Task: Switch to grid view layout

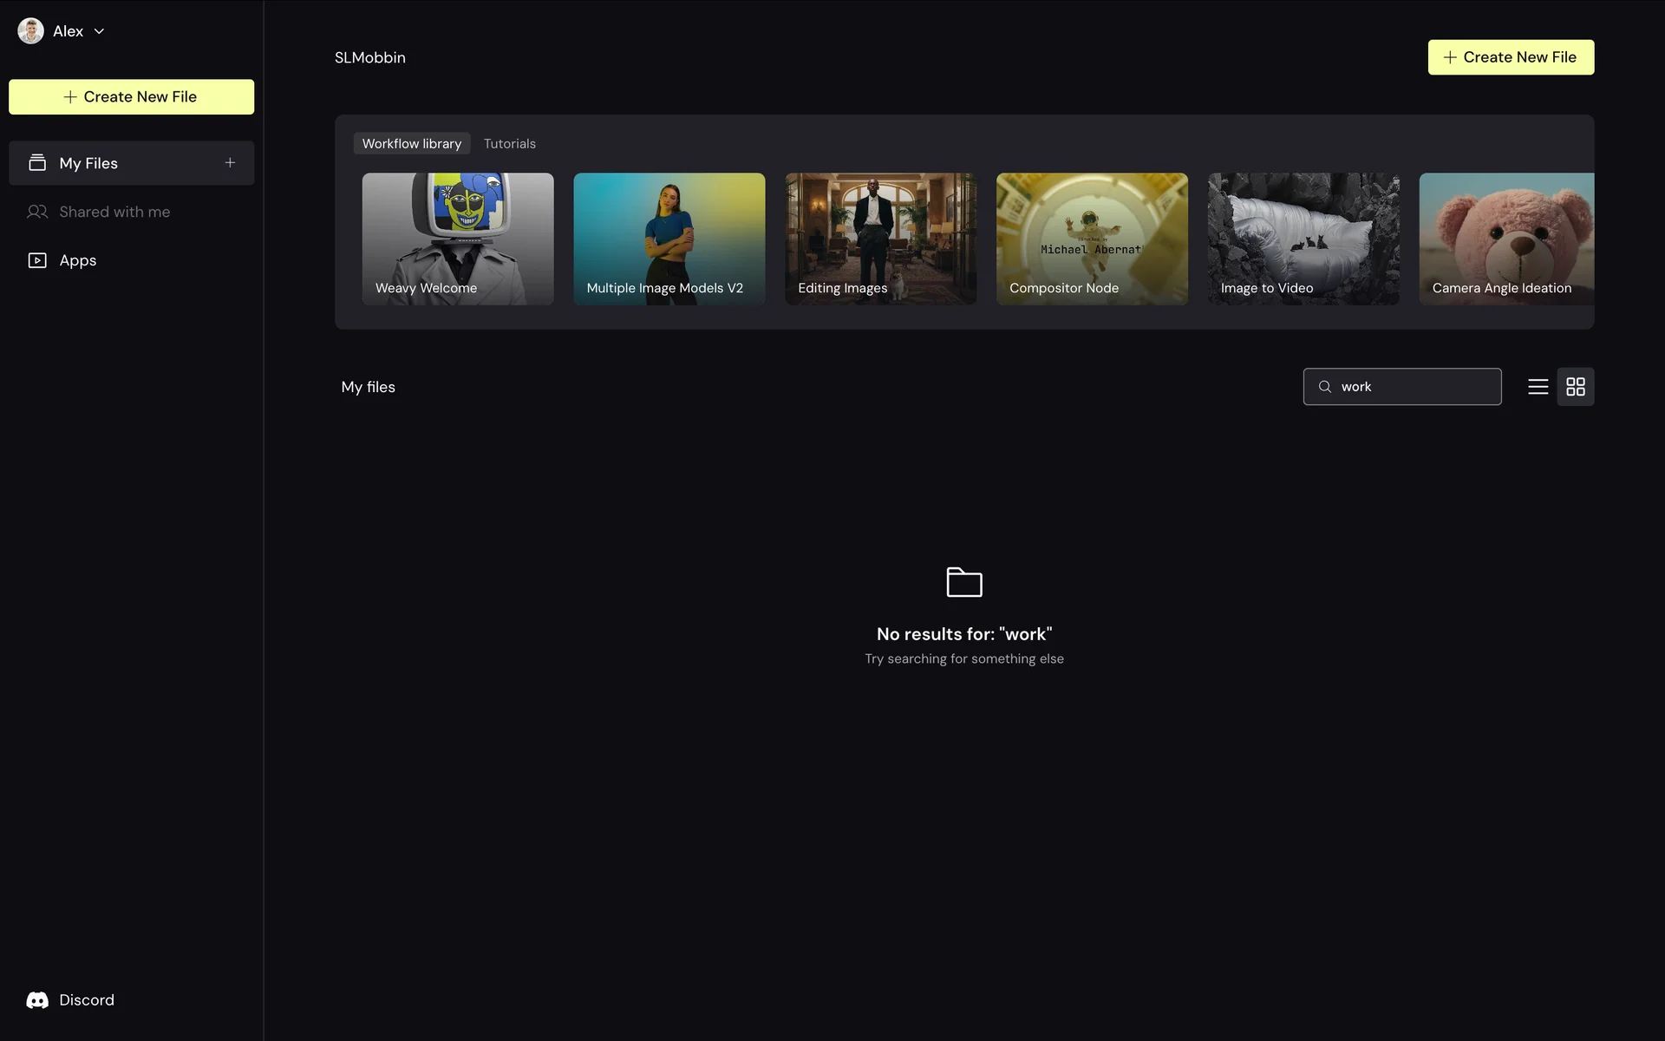Action: pos(1575,387)
